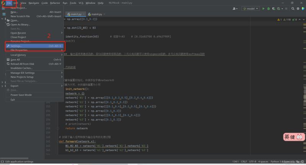
Task: Open the File menu
Action: tap(9, 3)
